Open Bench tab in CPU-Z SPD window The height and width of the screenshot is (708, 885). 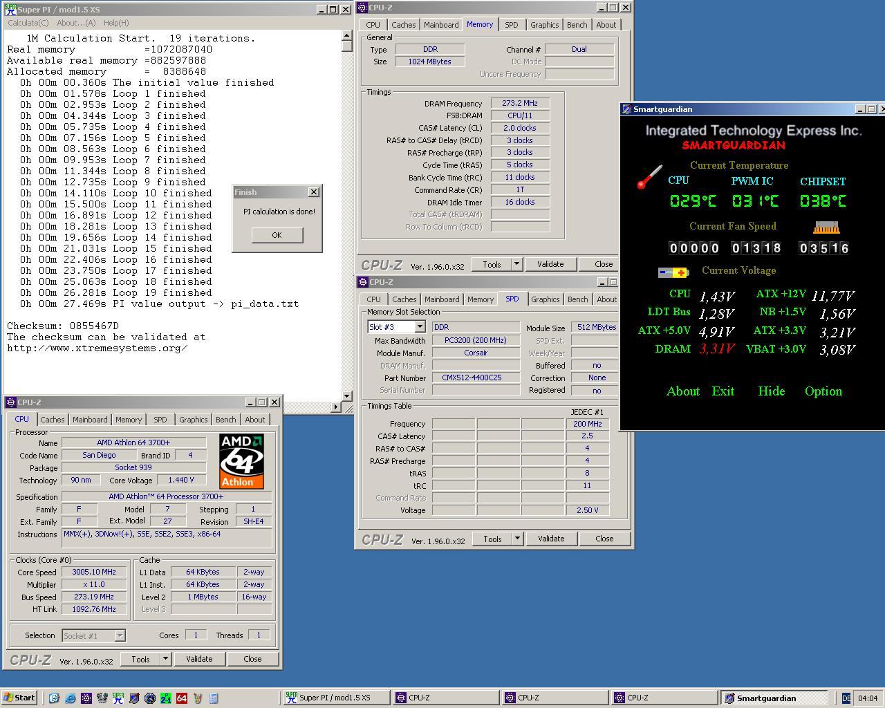click(x=578, y=299)
